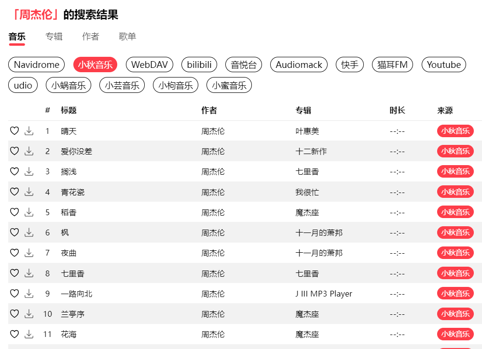Download the song 花海
This screenshot has height=349, width=482.
[x=29, y=334]
